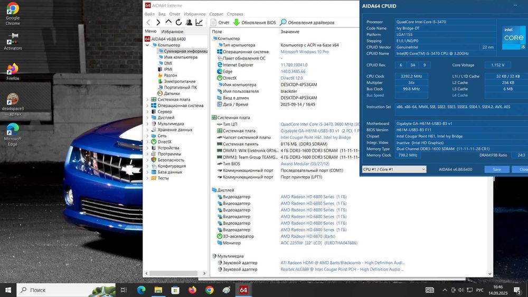Screen dimensions: 528x297
Task: Select the Разгон tree item
Action: [x=167, y=75]
